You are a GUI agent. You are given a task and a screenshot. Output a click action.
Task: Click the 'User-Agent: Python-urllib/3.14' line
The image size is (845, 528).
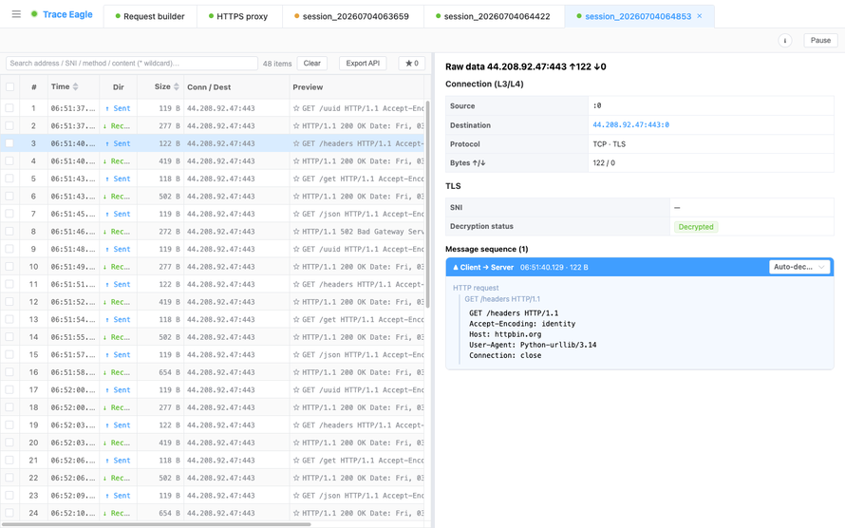click(x=533, y=345)
